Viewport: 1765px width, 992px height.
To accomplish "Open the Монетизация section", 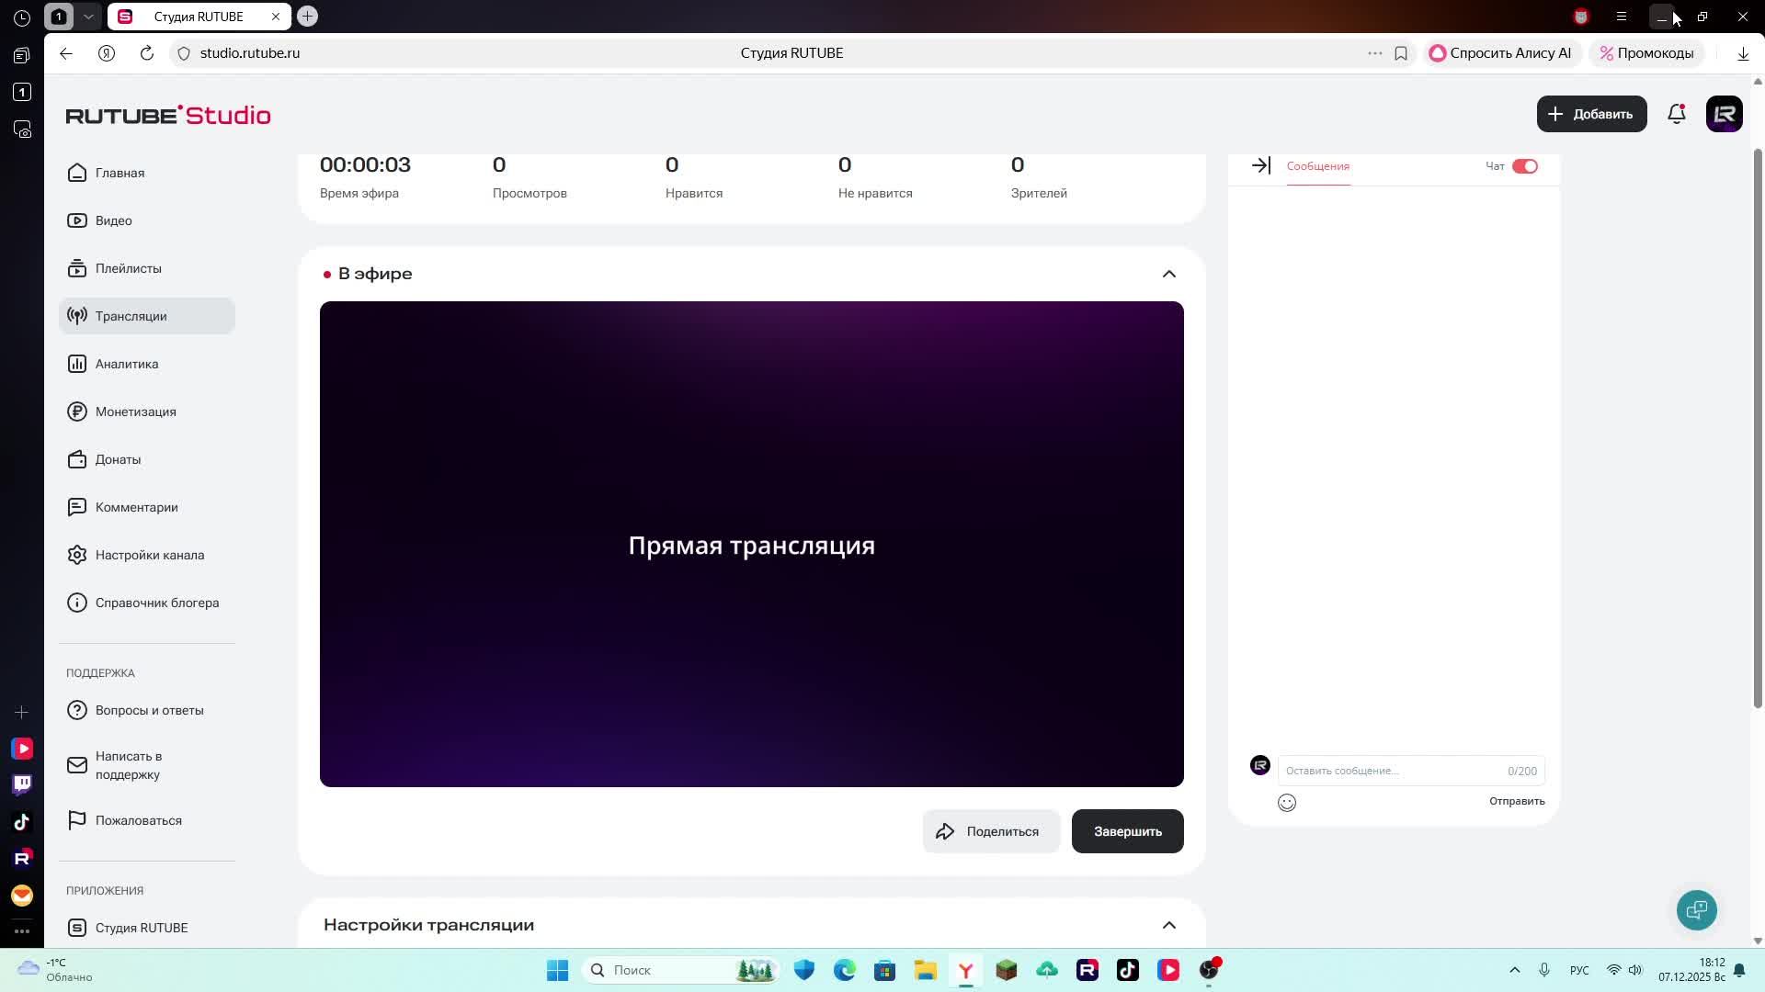I will click(136, 411).
